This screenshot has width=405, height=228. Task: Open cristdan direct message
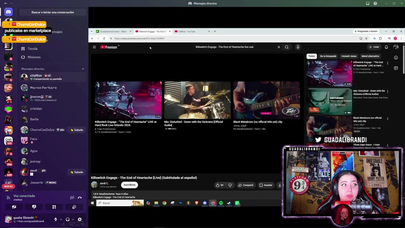pyautogui.click(x=53, y=109)
